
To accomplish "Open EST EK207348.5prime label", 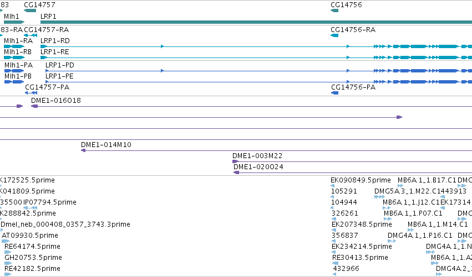I will 362,224.
